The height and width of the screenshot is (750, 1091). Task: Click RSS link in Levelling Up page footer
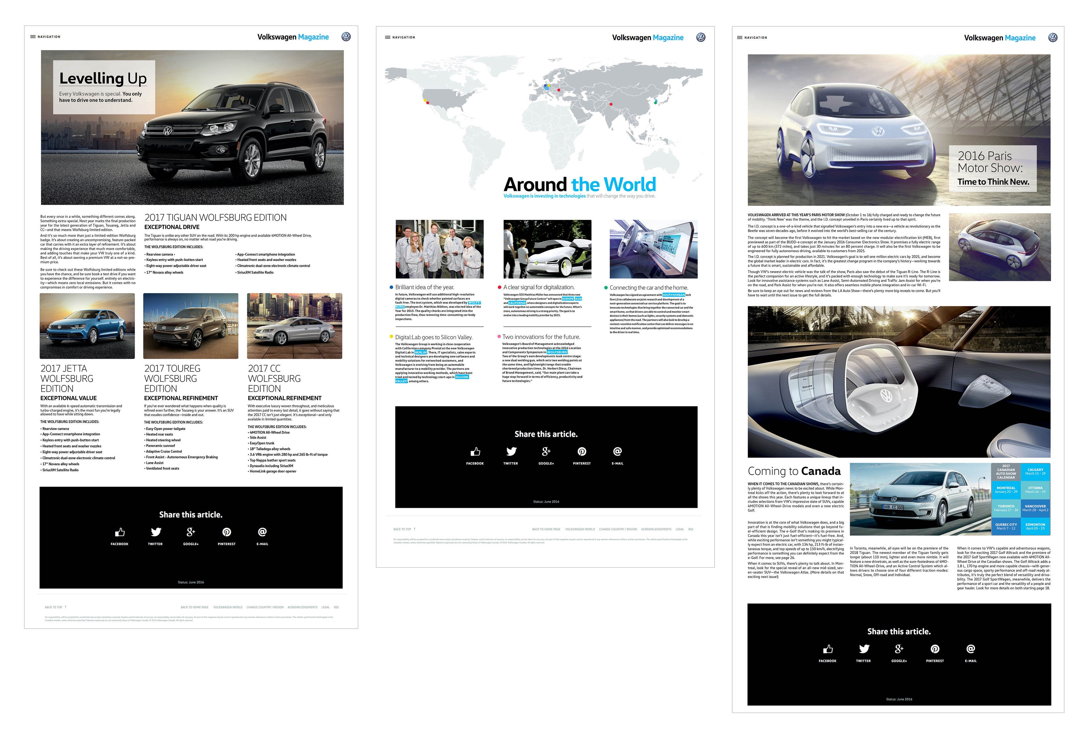click(x=336, y=608)
